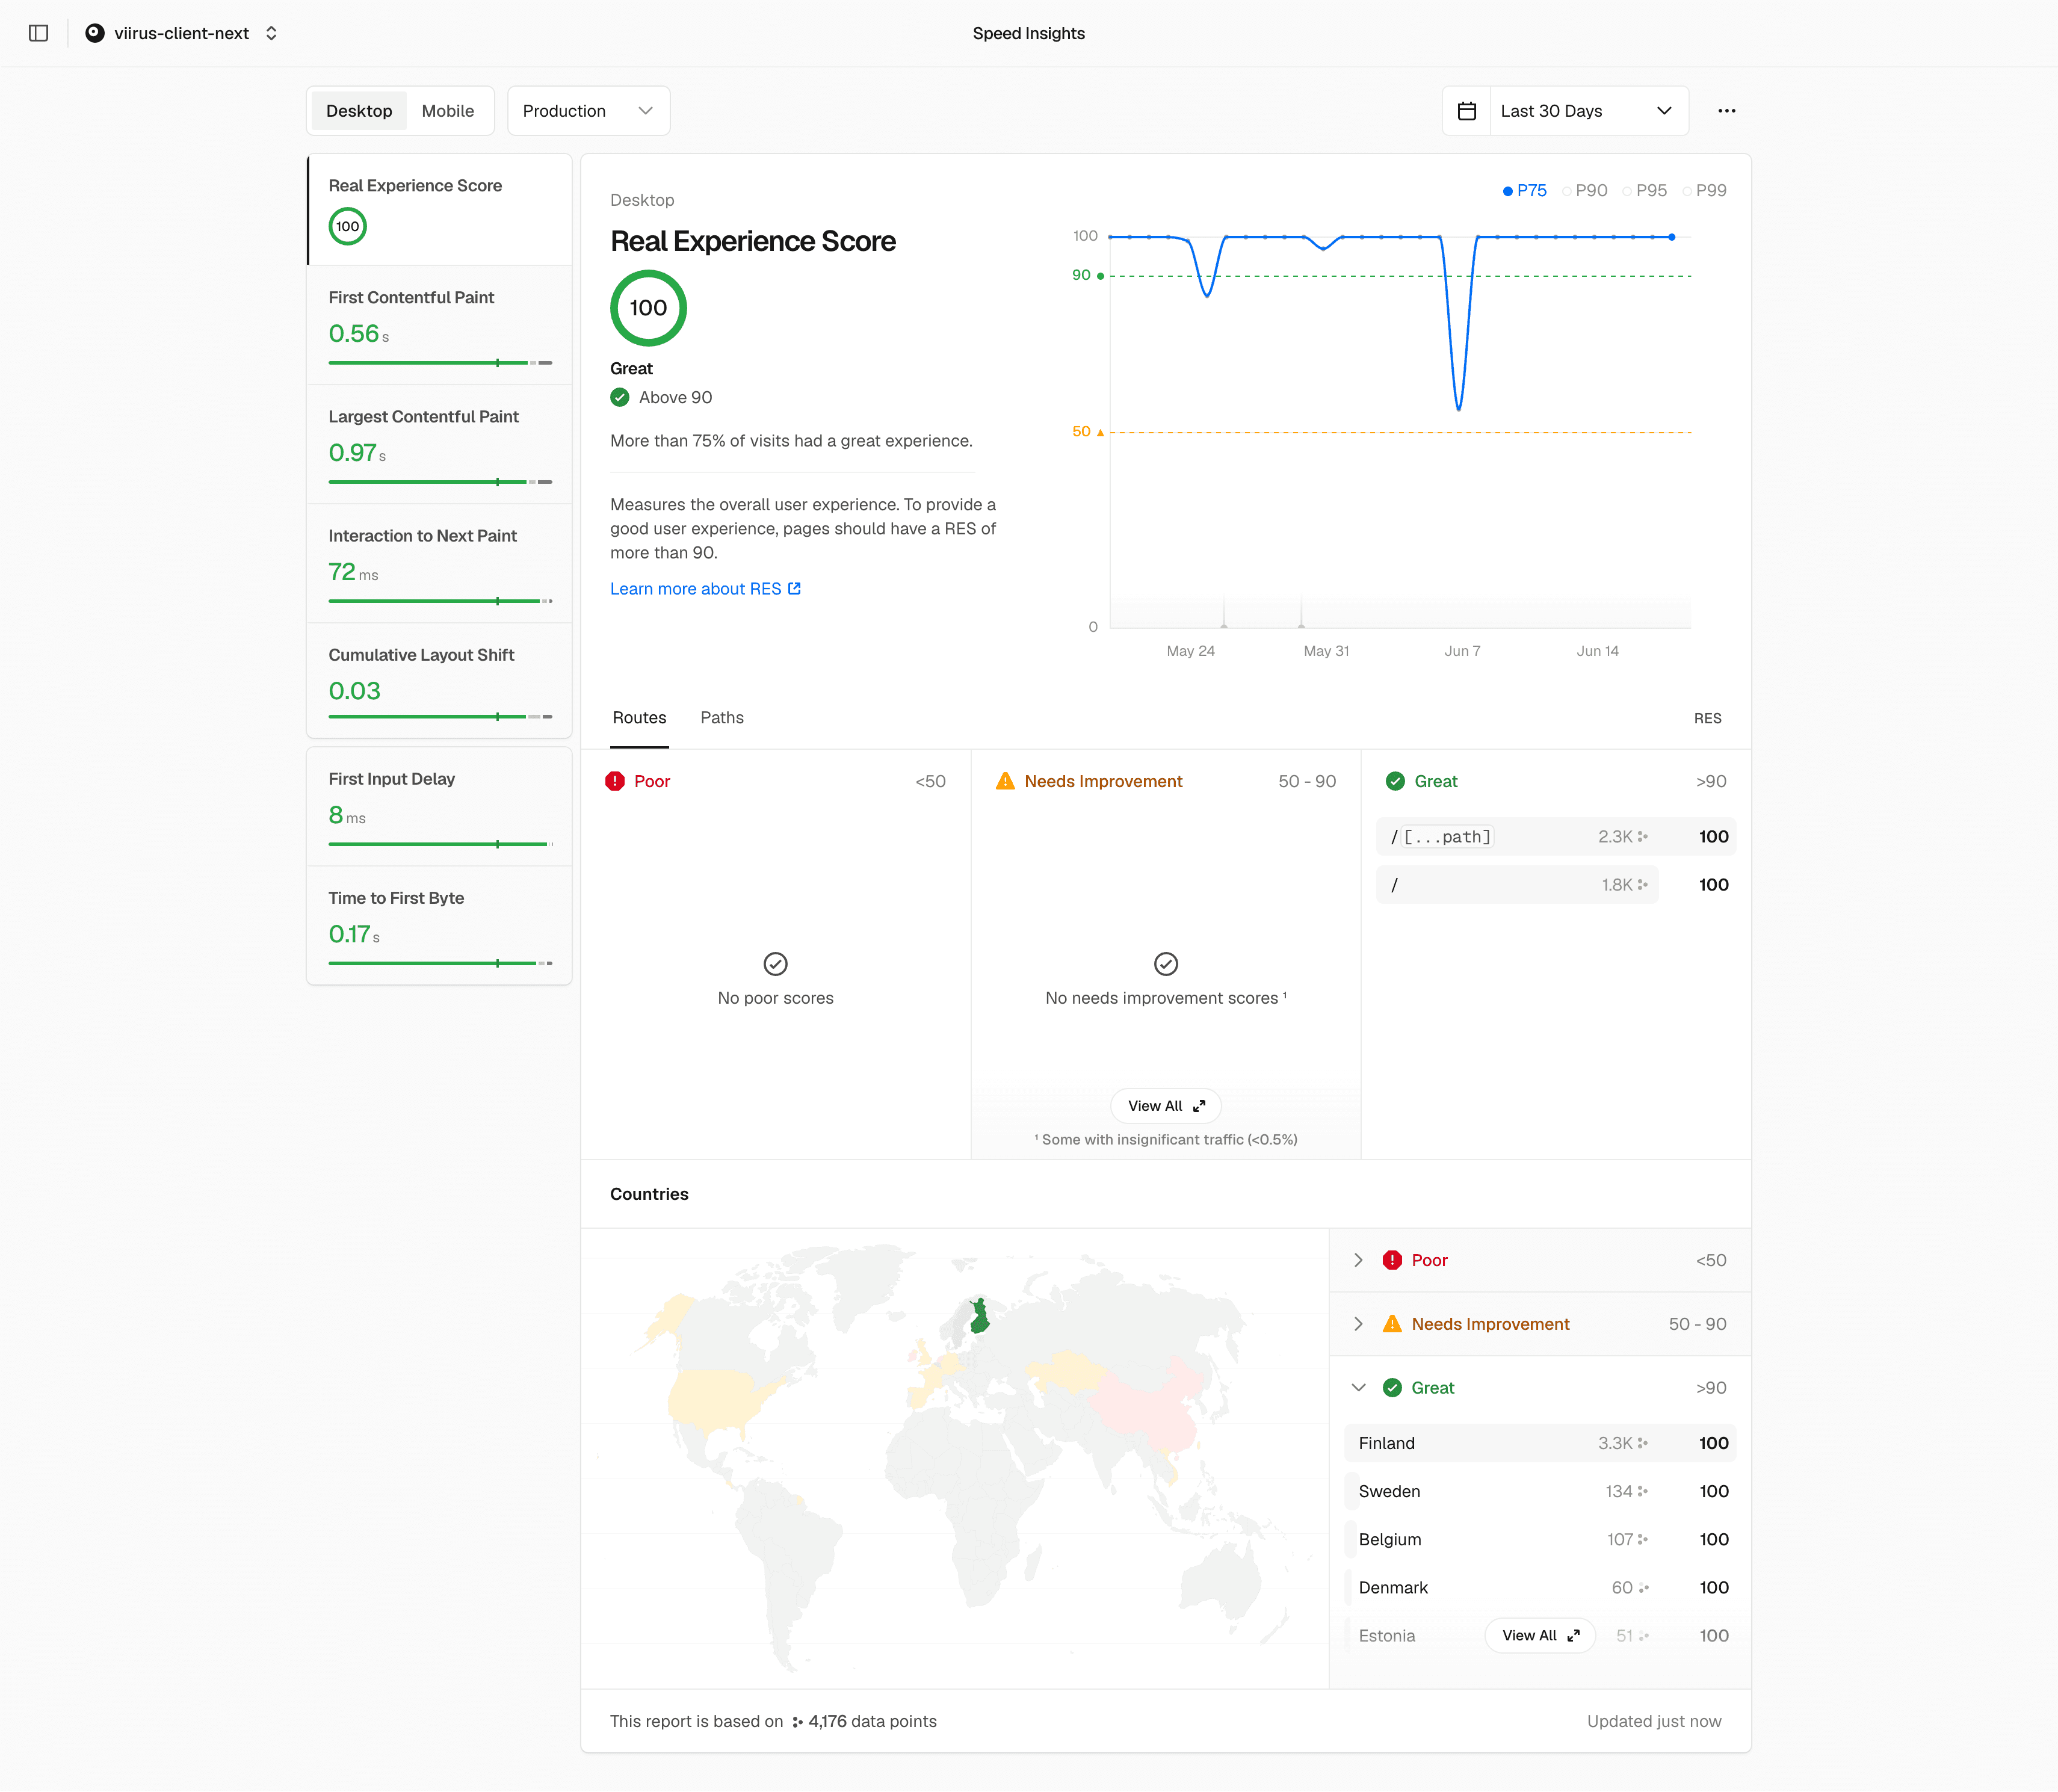
Task: Select the P99 percentile option
Action: (x=1705, y=190)
